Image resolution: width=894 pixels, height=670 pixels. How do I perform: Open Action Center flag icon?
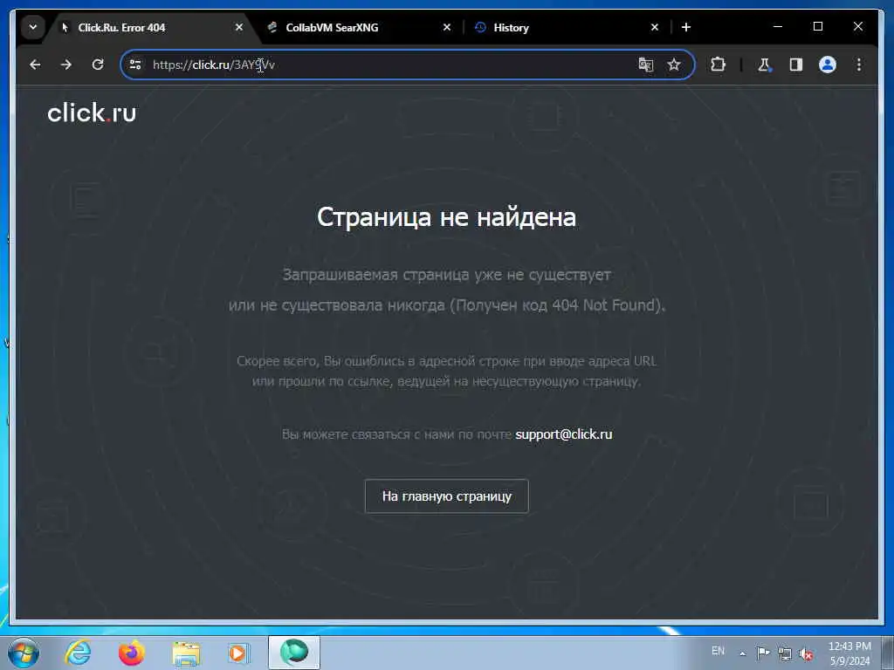point(763,653)
